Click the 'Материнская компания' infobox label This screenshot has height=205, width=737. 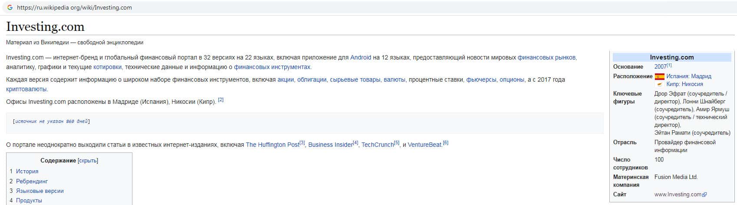click(631, 181)
